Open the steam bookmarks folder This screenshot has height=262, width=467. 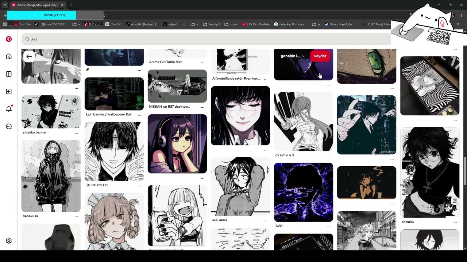(231, 24)
